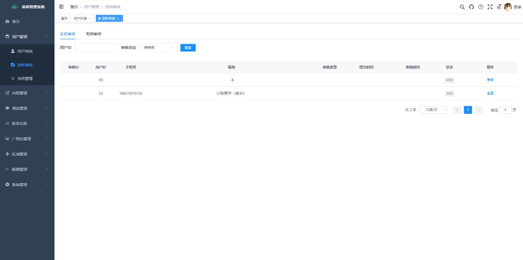This screenshot has height=260, width=523.
Task: Focus the 用户ID input field
Action: (x=96, y=48)
